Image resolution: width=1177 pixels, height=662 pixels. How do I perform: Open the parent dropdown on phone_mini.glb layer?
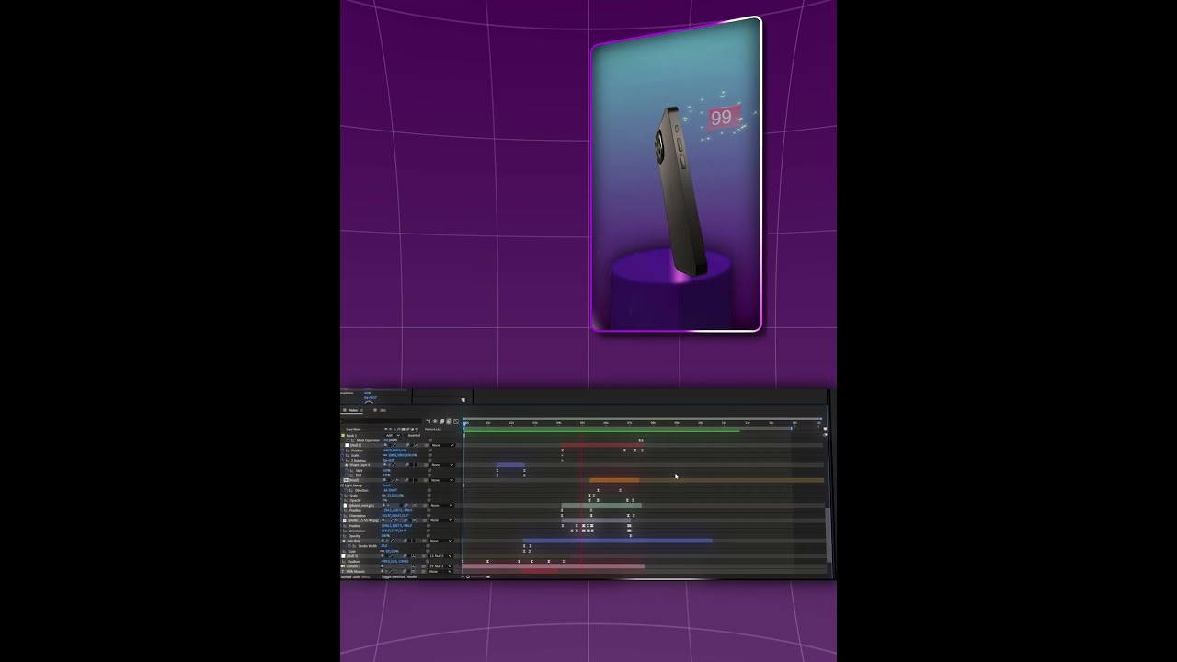pyautogui.click(x=442, y=505)
